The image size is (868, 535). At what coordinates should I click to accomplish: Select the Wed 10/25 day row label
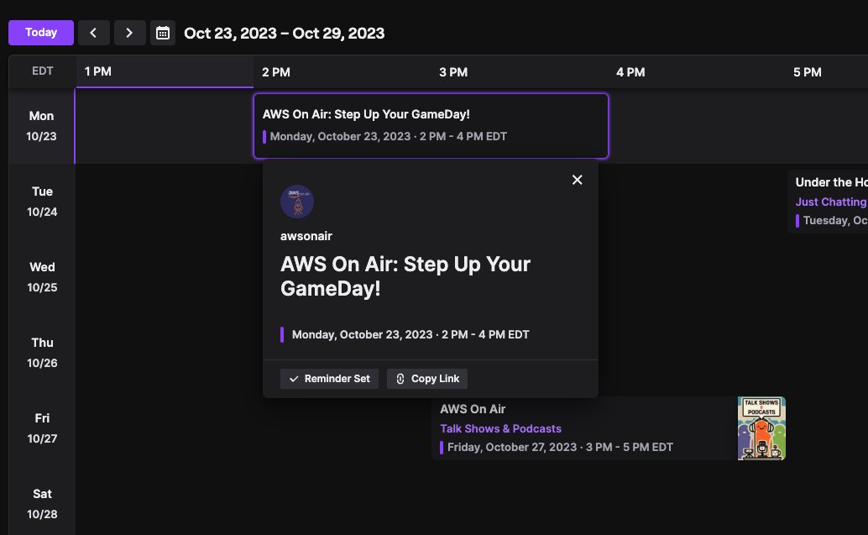click(42, 277)
